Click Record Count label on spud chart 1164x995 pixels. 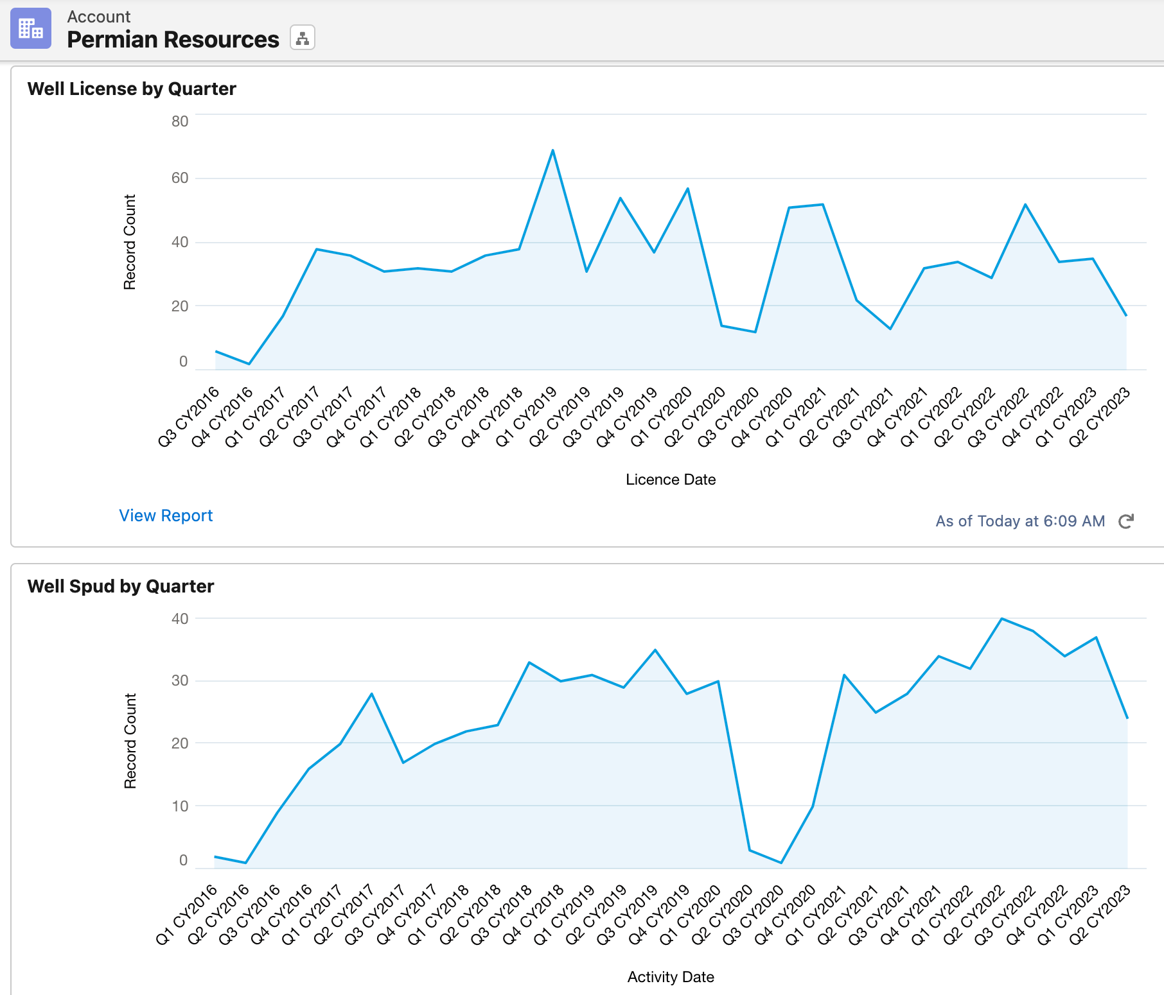click(x=130, y=741)
